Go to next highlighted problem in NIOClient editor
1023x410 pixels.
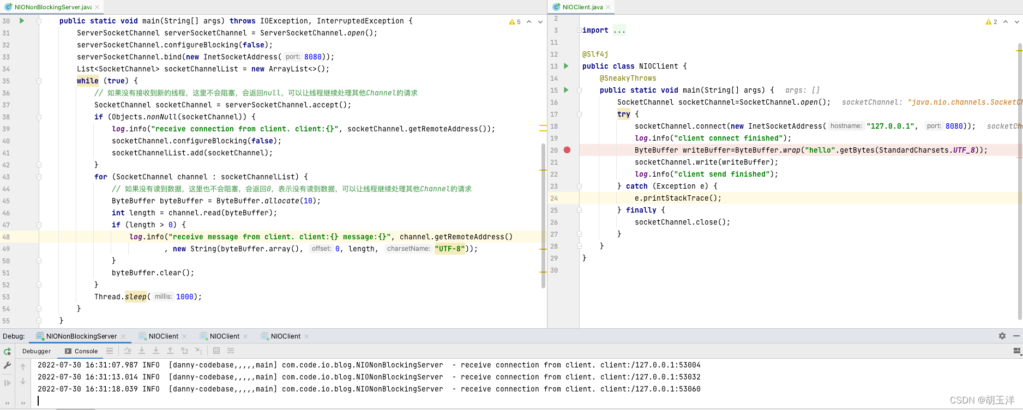point(1017,22)
